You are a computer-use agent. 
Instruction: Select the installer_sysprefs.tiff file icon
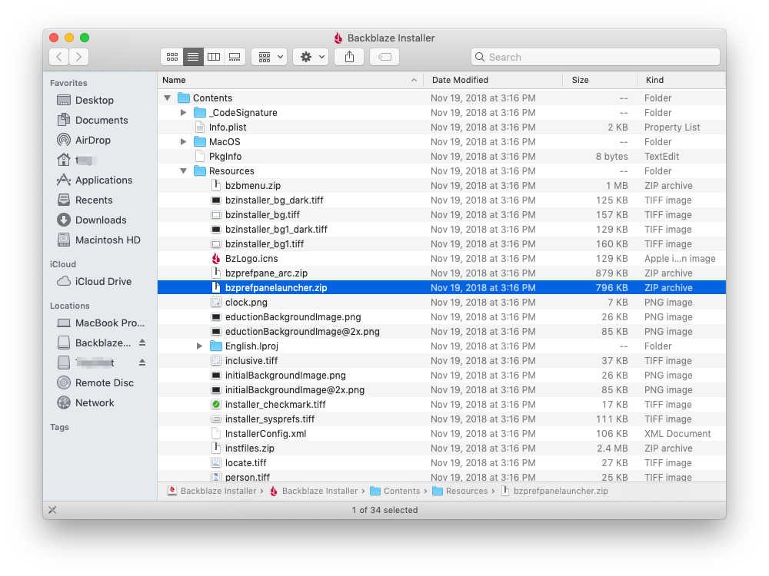coord(216,419)
